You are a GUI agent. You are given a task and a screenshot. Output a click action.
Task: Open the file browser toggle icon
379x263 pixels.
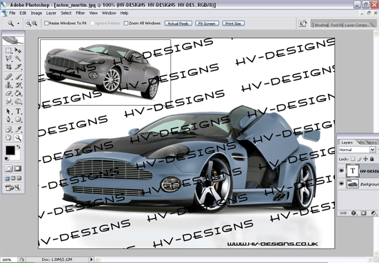303,23
